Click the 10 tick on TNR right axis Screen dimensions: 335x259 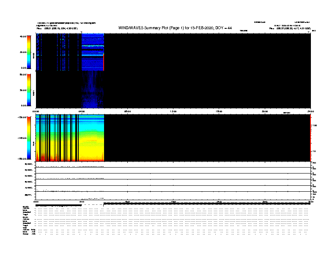point(314,151)
